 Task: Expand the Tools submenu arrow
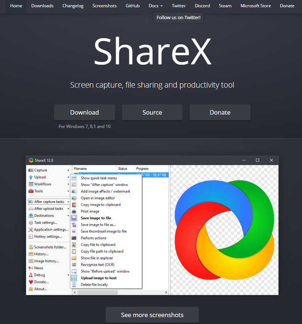coord(68,191)
